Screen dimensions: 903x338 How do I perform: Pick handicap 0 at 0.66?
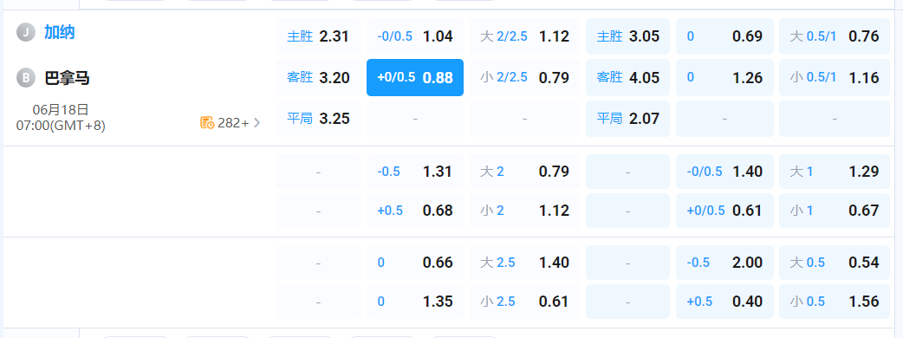[415, 263]
